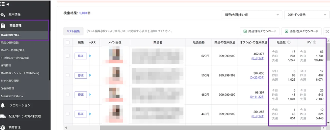
Task: Toggle the select-all checkbox in table header
Action: click(68, 42)
